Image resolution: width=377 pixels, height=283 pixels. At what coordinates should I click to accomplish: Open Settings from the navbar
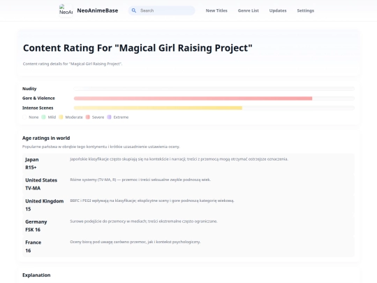click(x=305, y=10)
